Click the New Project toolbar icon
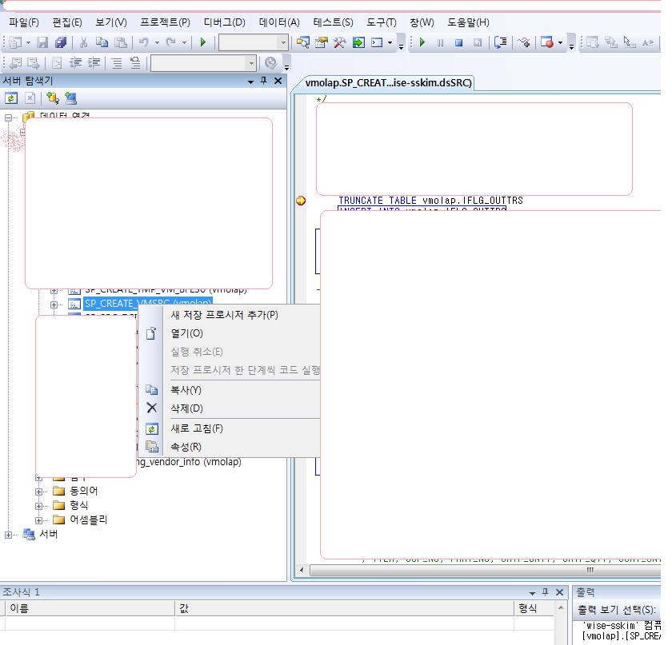672x645 pixels. pos(15,42)
